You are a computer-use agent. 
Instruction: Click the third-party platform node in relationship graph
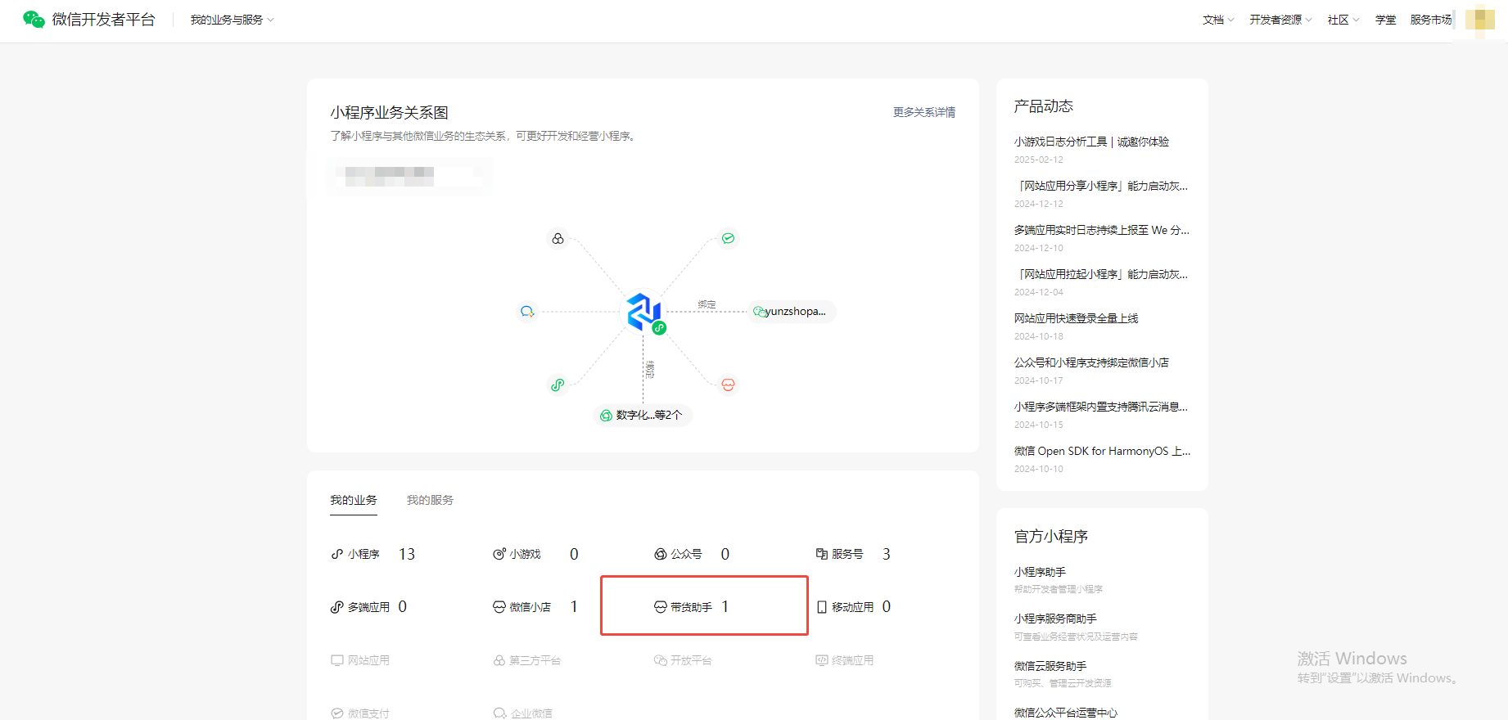tap(558, 239)
